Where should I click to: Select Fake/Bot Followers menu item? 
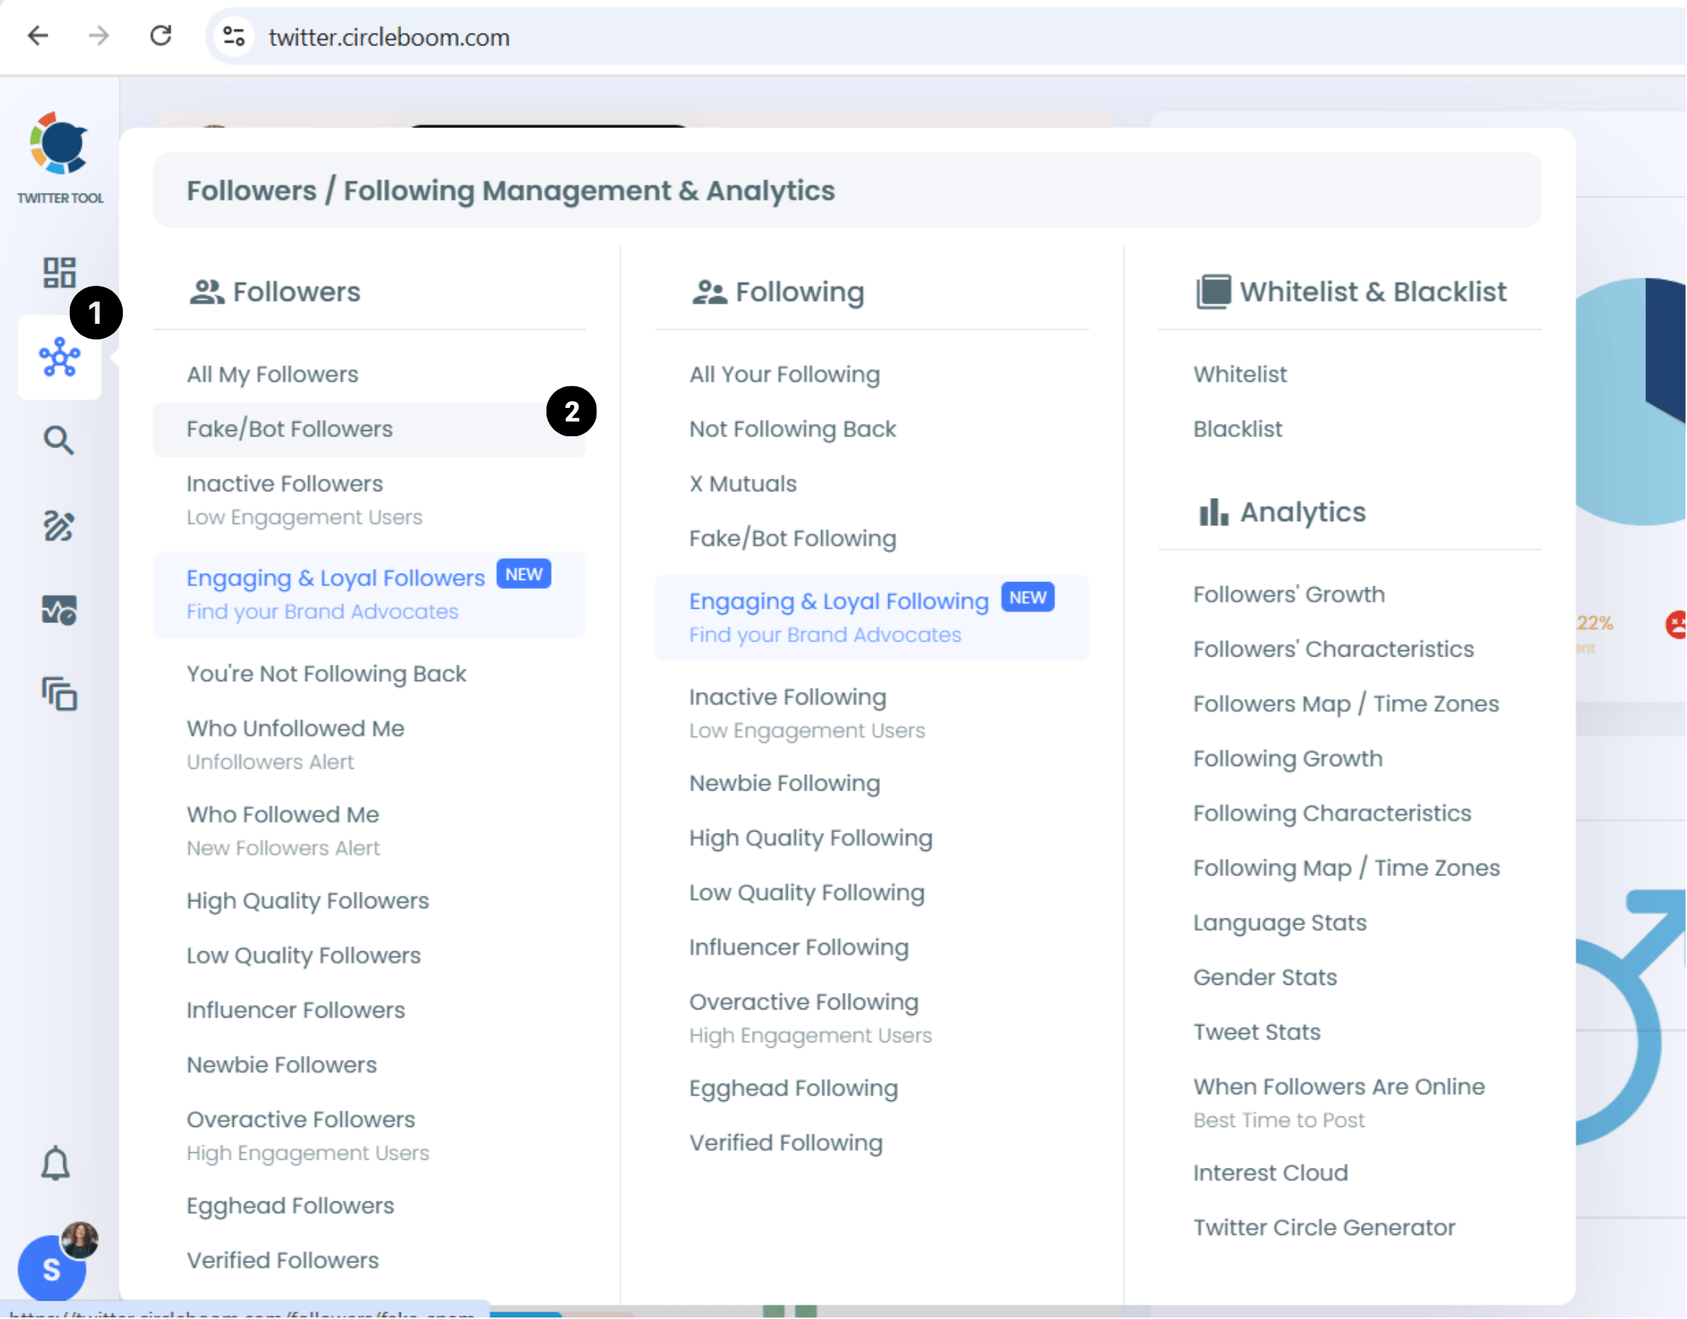point(290,429)
